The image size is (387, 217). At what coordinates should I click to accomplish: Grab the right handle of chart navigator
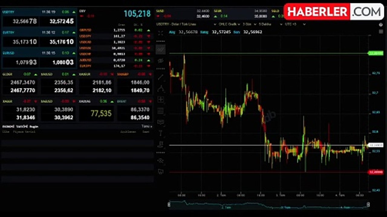tap(368, 205)
